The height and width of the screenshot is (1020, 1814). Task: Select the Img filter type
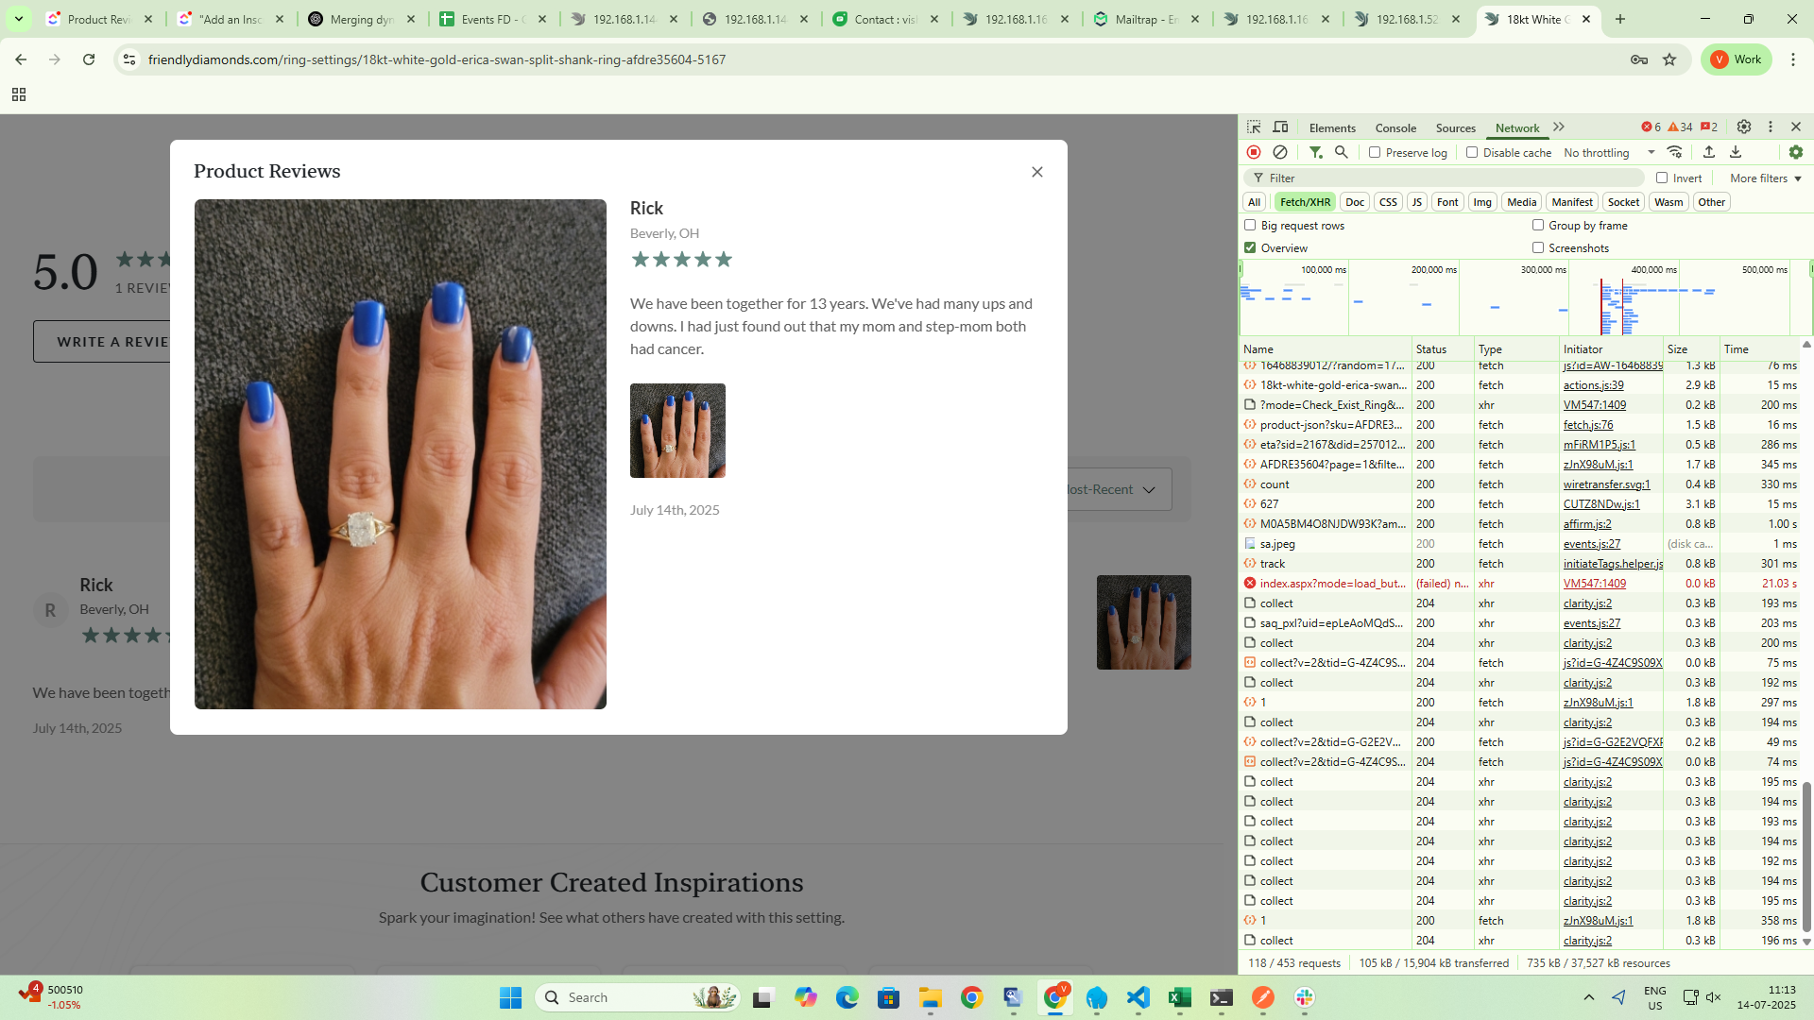coord(1482,202)
